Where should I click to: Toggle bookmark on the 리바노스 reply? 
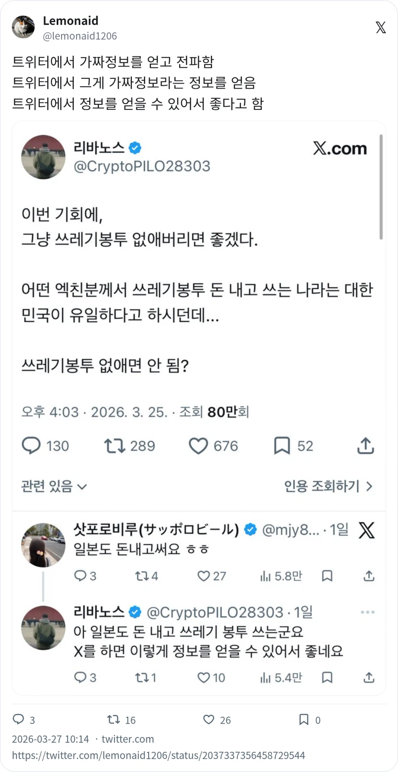(x=327, y=677)
